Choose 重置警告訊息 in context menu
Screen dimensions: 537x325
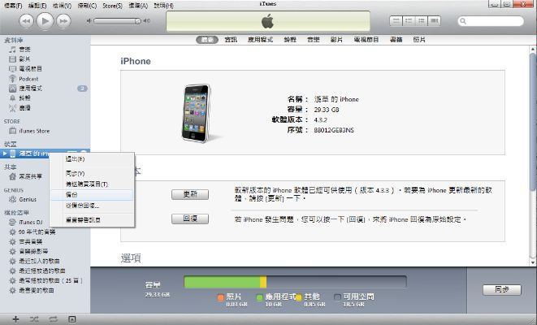click(x=92, y=220)
